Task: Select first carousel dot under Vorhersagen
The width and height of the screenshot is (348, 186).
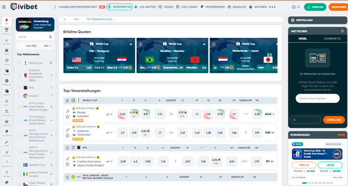Action: (x=304, y=183)
